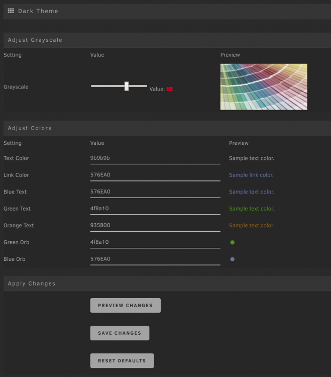
Task: Click the green orb preview dot
Action: click(232, 242)
